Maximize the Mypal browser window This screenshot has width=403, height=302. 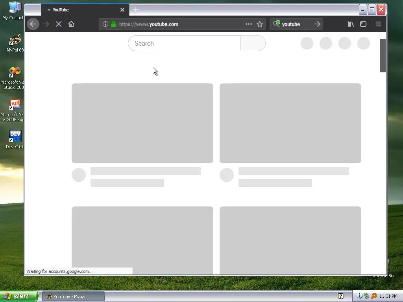[372, 10]
